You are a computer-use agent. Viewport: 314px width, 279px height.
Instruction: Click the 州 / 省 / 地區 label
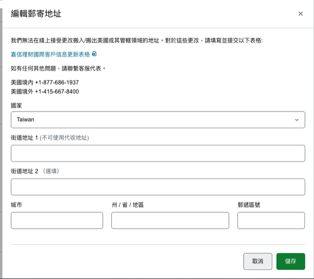pyautogui.click(x=128, y=204)
